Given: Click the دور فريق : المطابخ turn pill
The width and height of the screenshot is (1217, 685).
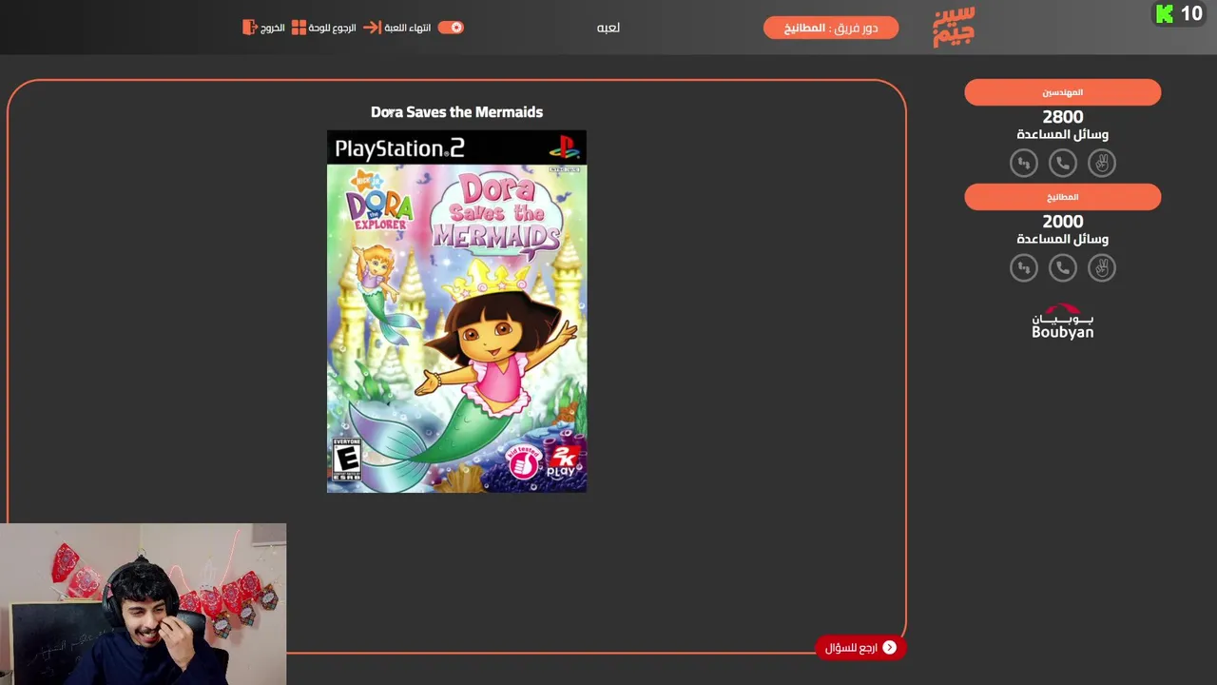Looking at the screenshot, I should point(831,28).
